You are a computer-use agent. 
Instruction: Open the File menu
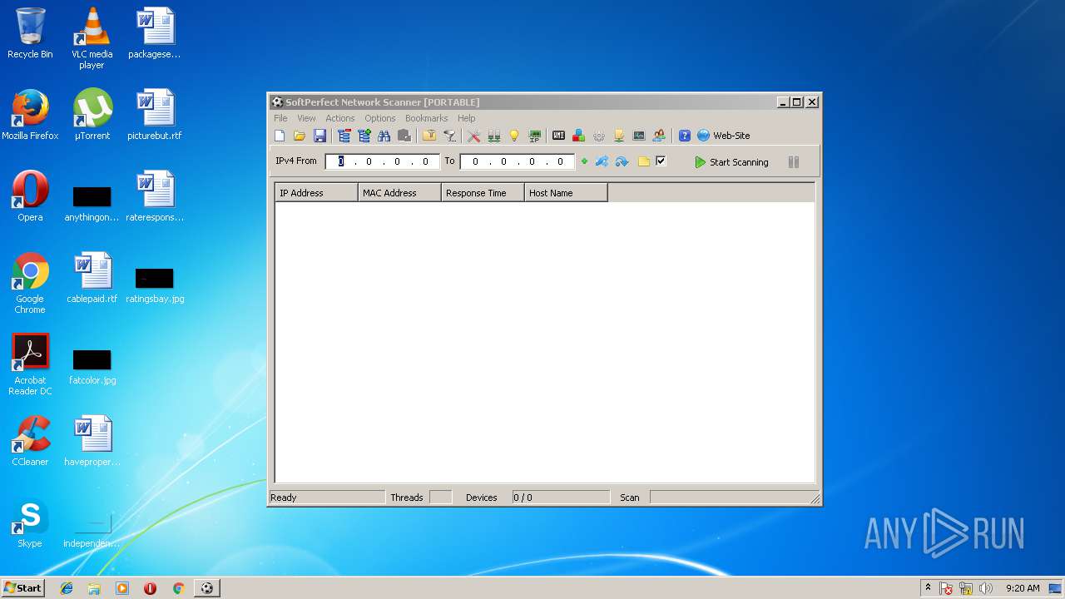pyautogui.click(x=281, y=118)
